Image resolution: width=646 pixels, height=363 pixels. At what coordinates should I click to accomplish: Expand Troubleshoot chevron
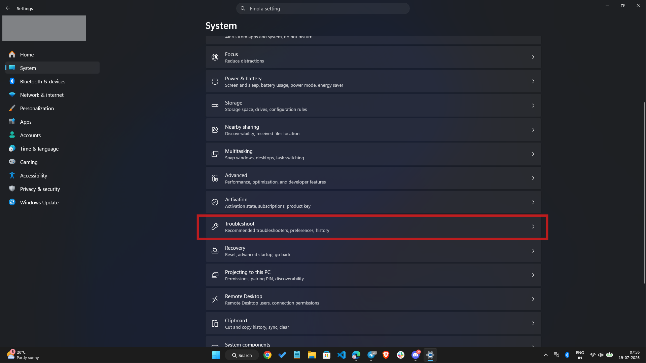[x=533, y=227]
